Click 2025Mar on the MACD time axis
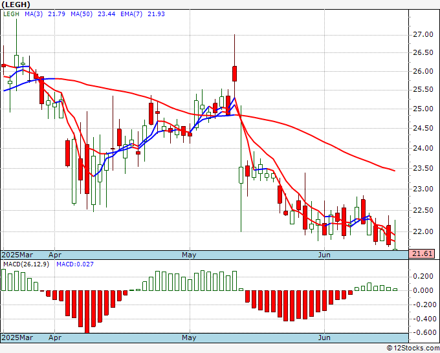Screen dimensions: 440x353 coord(17,337)
